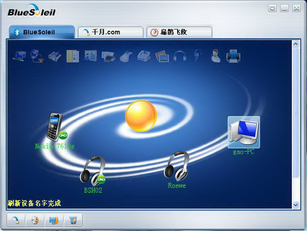Select the BSH02 headset device

[x=92, y=171]
